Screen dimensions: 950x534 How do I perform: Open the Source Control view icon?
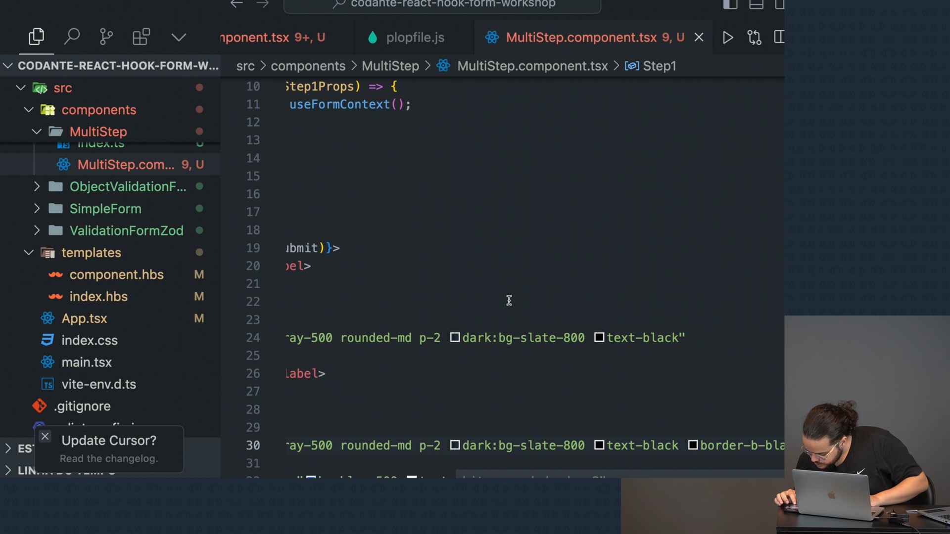106,37
